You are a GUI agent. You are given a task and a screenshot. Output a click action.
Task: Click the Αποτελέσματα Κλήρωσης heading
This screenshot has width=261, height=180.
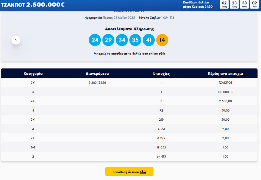click(129, 29)
